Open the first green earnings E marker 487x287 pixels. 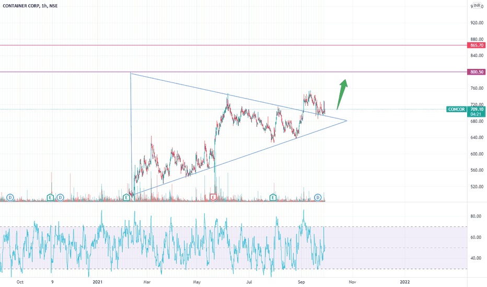[50, 197]
